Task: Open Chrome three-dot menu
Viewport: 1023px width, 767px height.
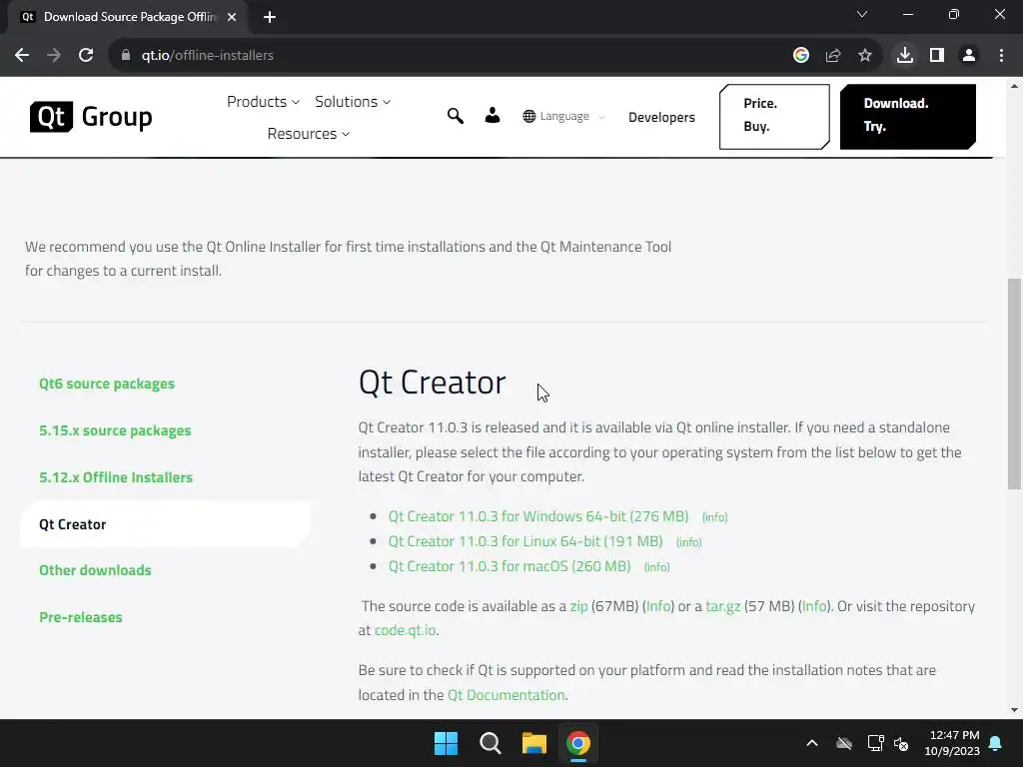Action: 1001,56
